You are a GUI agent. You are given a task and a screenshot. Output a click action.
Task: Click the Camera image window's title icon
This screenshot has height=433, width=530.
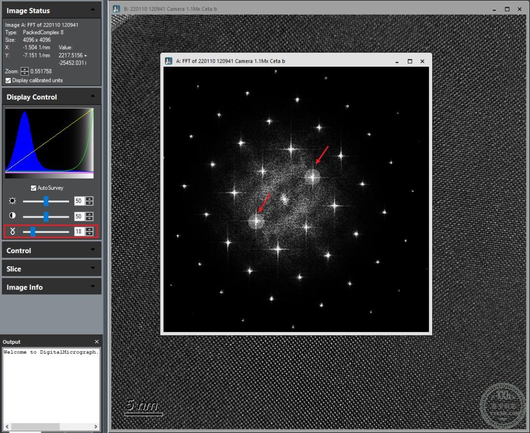(116, 9)
